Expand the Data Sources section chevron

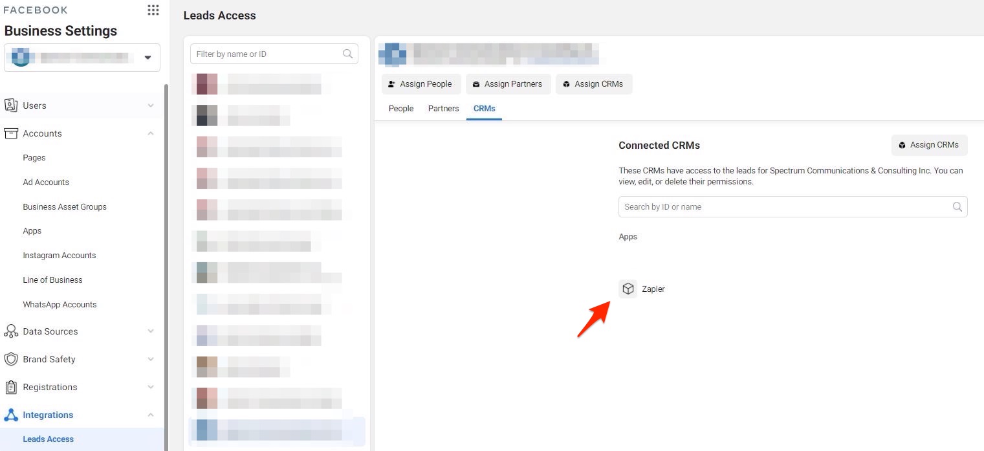click(x=151, y=331)
